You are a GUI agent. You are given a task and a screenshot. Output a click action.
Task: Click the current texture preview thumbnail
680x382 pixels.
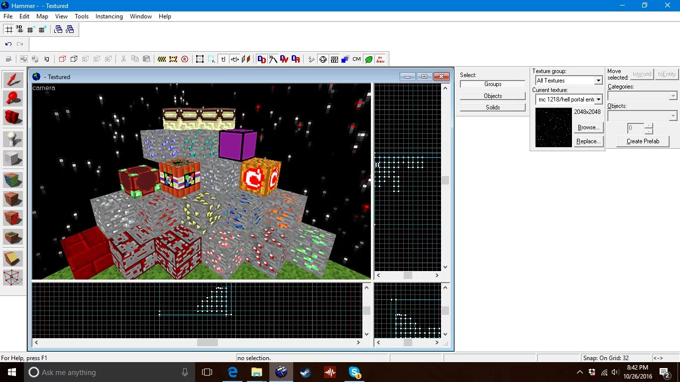click(554, 127)
